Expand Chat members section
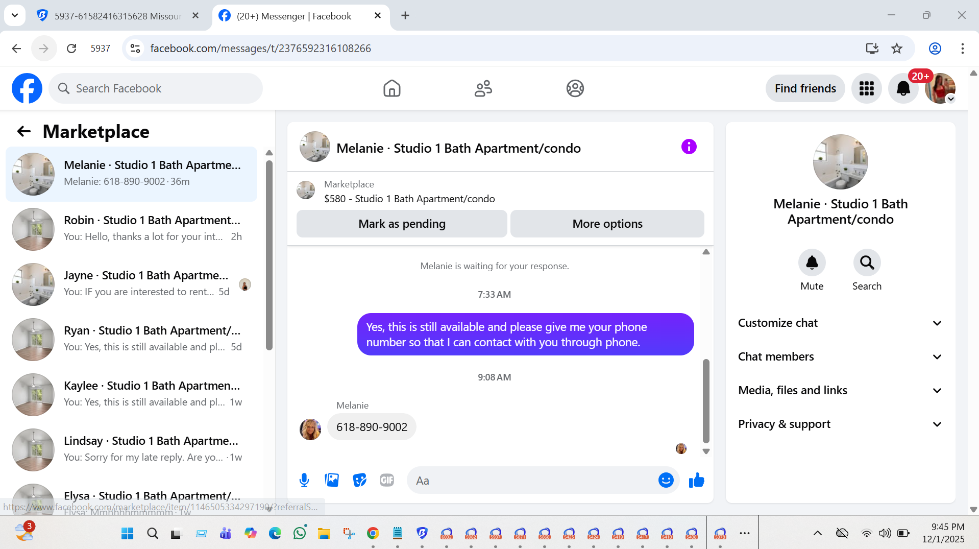The width and height of the screenshot is (979, 549). [840, 357]
